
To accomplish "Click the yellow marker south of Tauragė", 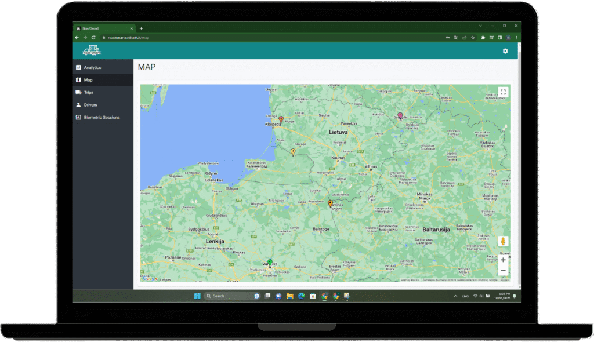I will pos(293,152).
